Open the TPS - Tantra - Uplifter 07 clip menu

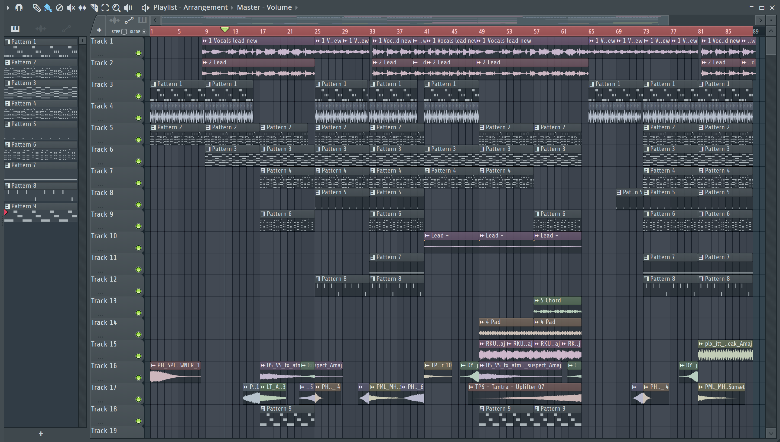click(x=471, y=387)
